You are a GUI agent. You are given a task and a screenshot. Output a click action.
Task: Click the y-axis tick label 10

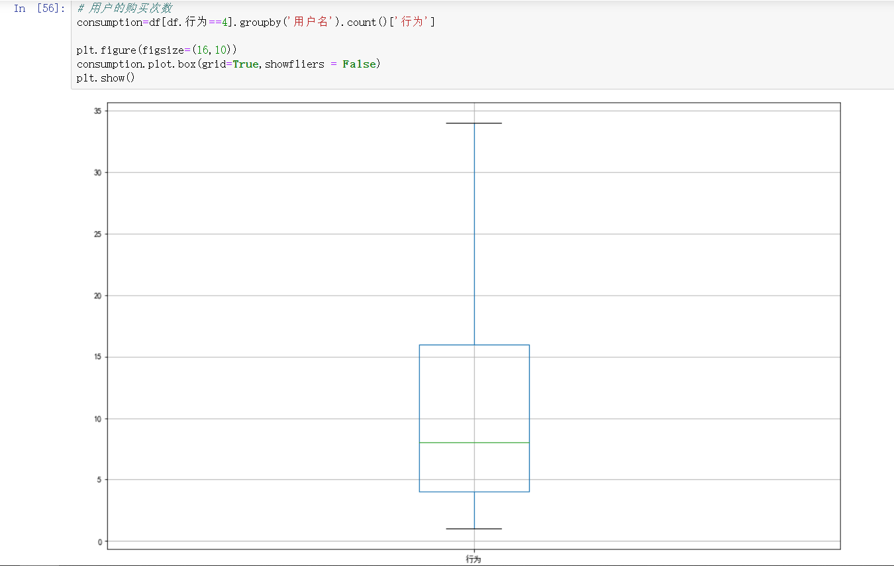98,419
